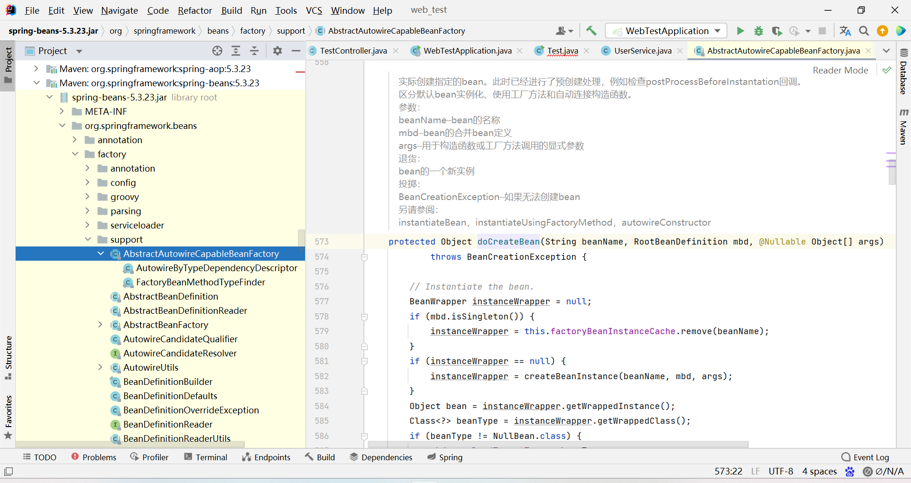Open the Refactor menu
Screen dimensions: 911x483
pyautogui.click(x=195, y=10)
